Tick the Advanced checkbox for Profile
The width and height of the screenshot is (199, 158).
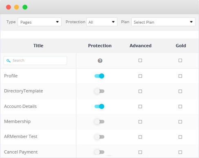(x=140, y=76)
